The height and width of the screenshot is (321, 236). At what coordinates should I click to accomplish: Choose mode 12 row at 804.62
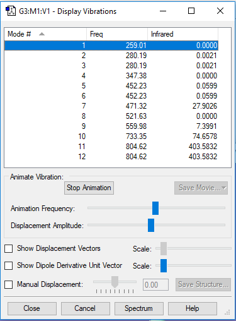(111, 157)
